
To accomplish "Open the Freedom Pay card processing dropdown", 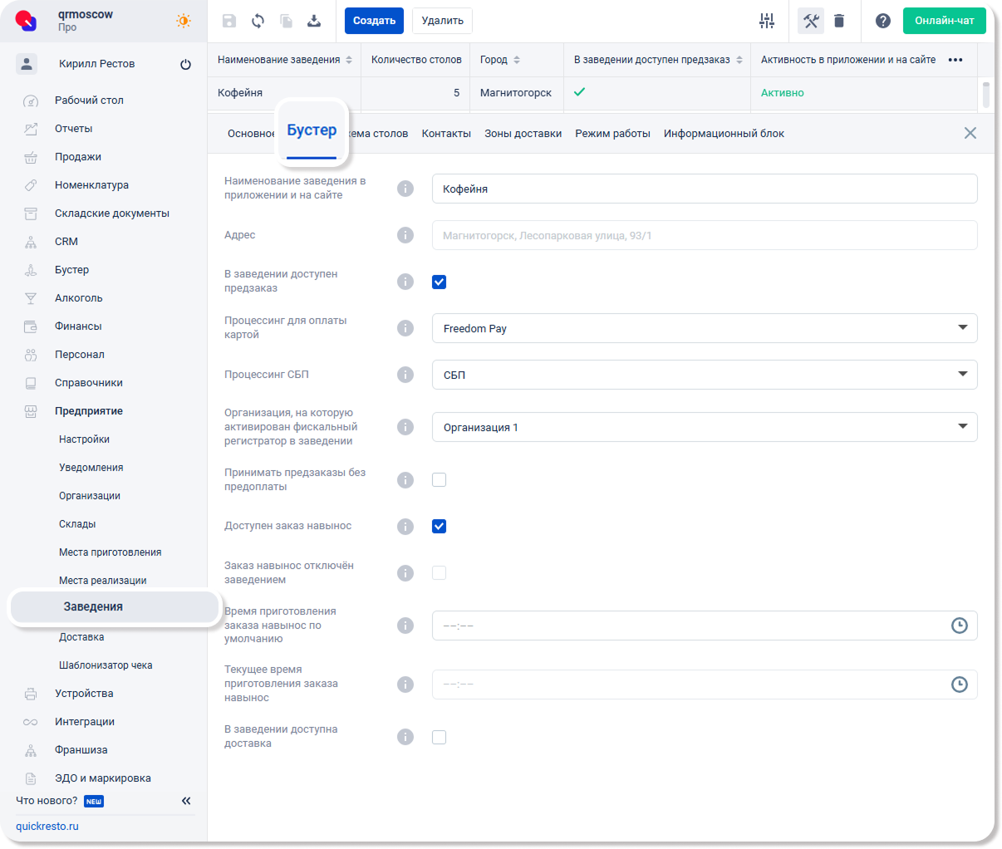I will [704, 328].
